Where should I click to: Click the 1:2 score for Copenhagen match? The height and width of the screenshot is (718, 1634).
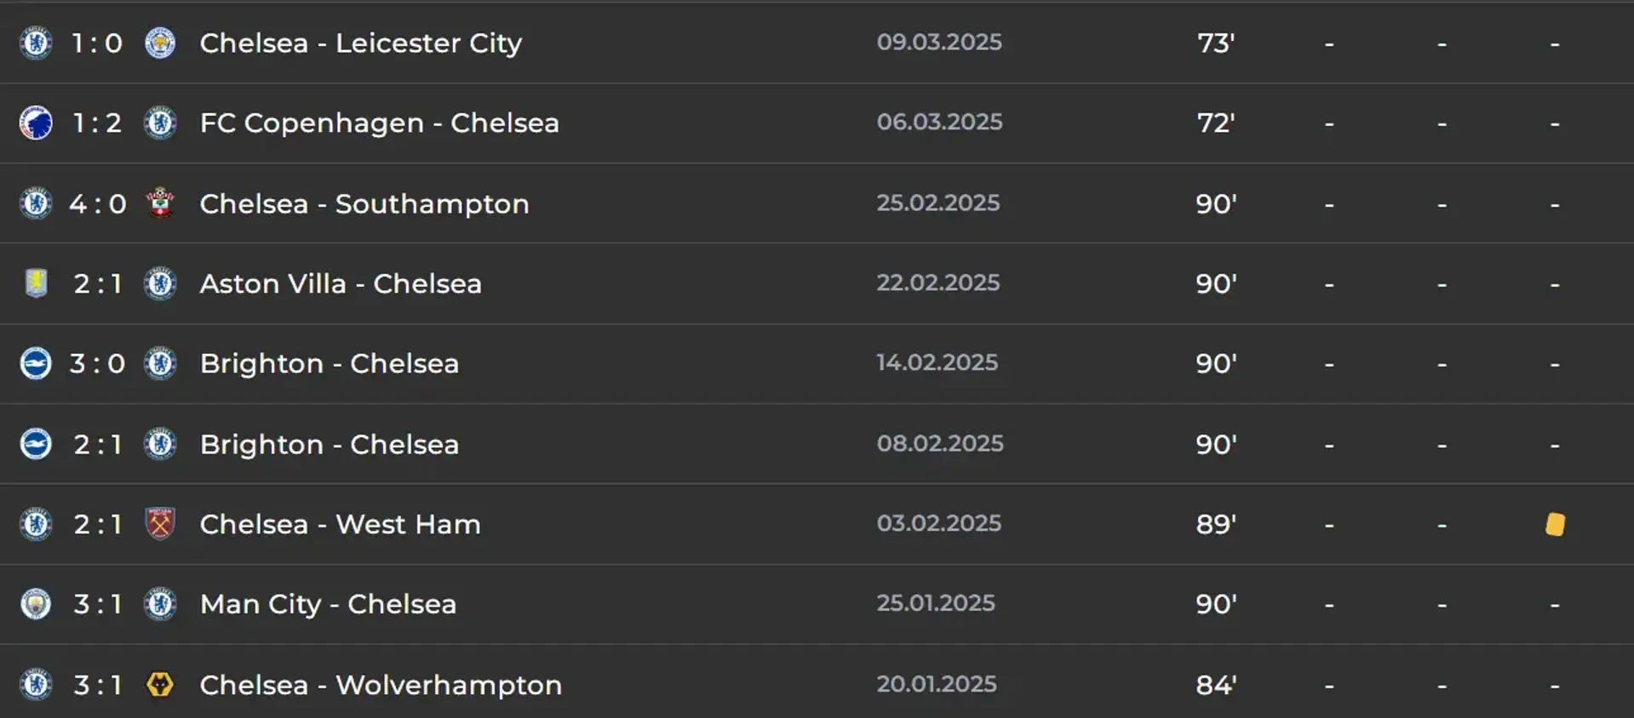pos(97,123)
